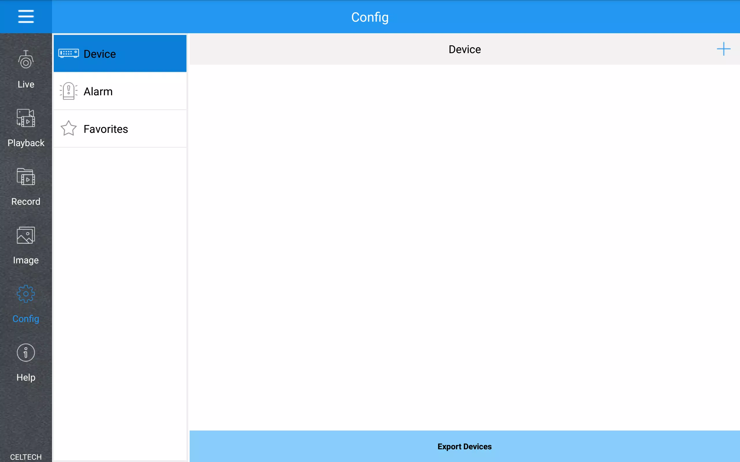Click the Config title header
The image size is (740, 462).
coord(370,17)
